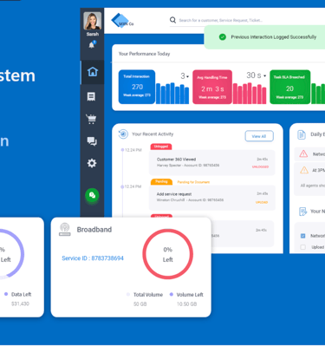
Task: Click Your Performance Today heading
Action: 144,54
